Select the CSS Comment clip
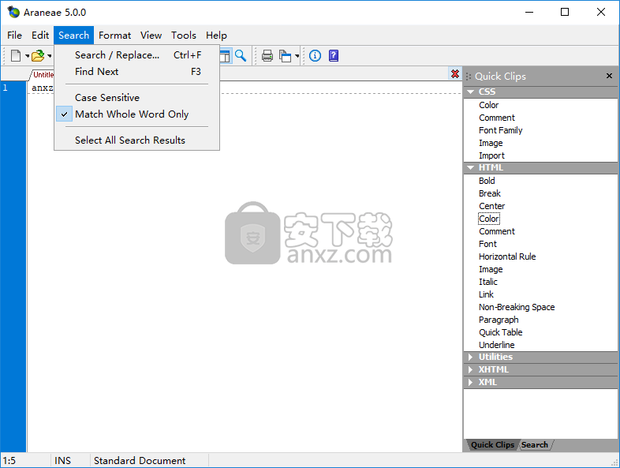620x468 pixels. click(x=497, y=118)
